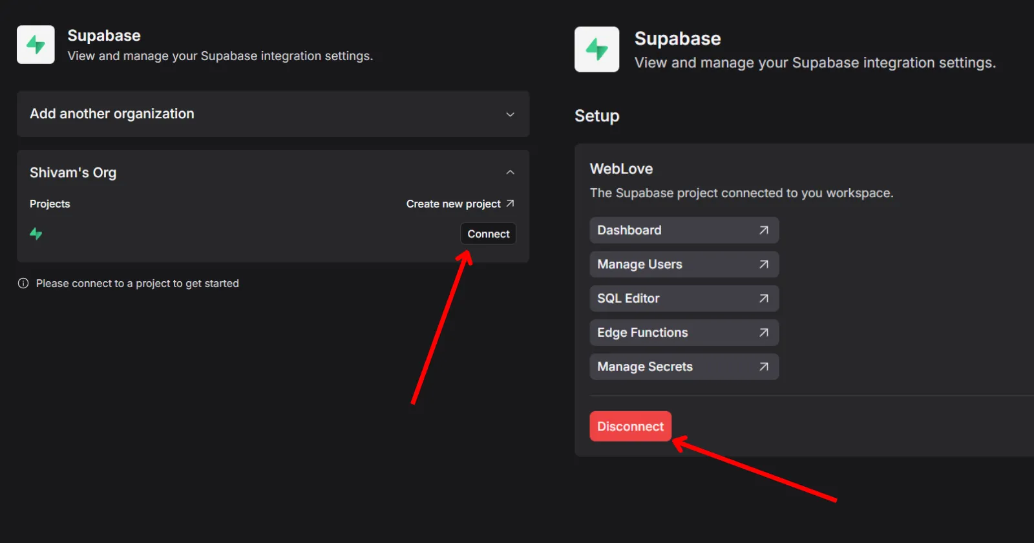Screen dimensions: 1034x543
Task: Click 'The Supabase project connected to you workspace.'
Action: (x=741, y=193)
